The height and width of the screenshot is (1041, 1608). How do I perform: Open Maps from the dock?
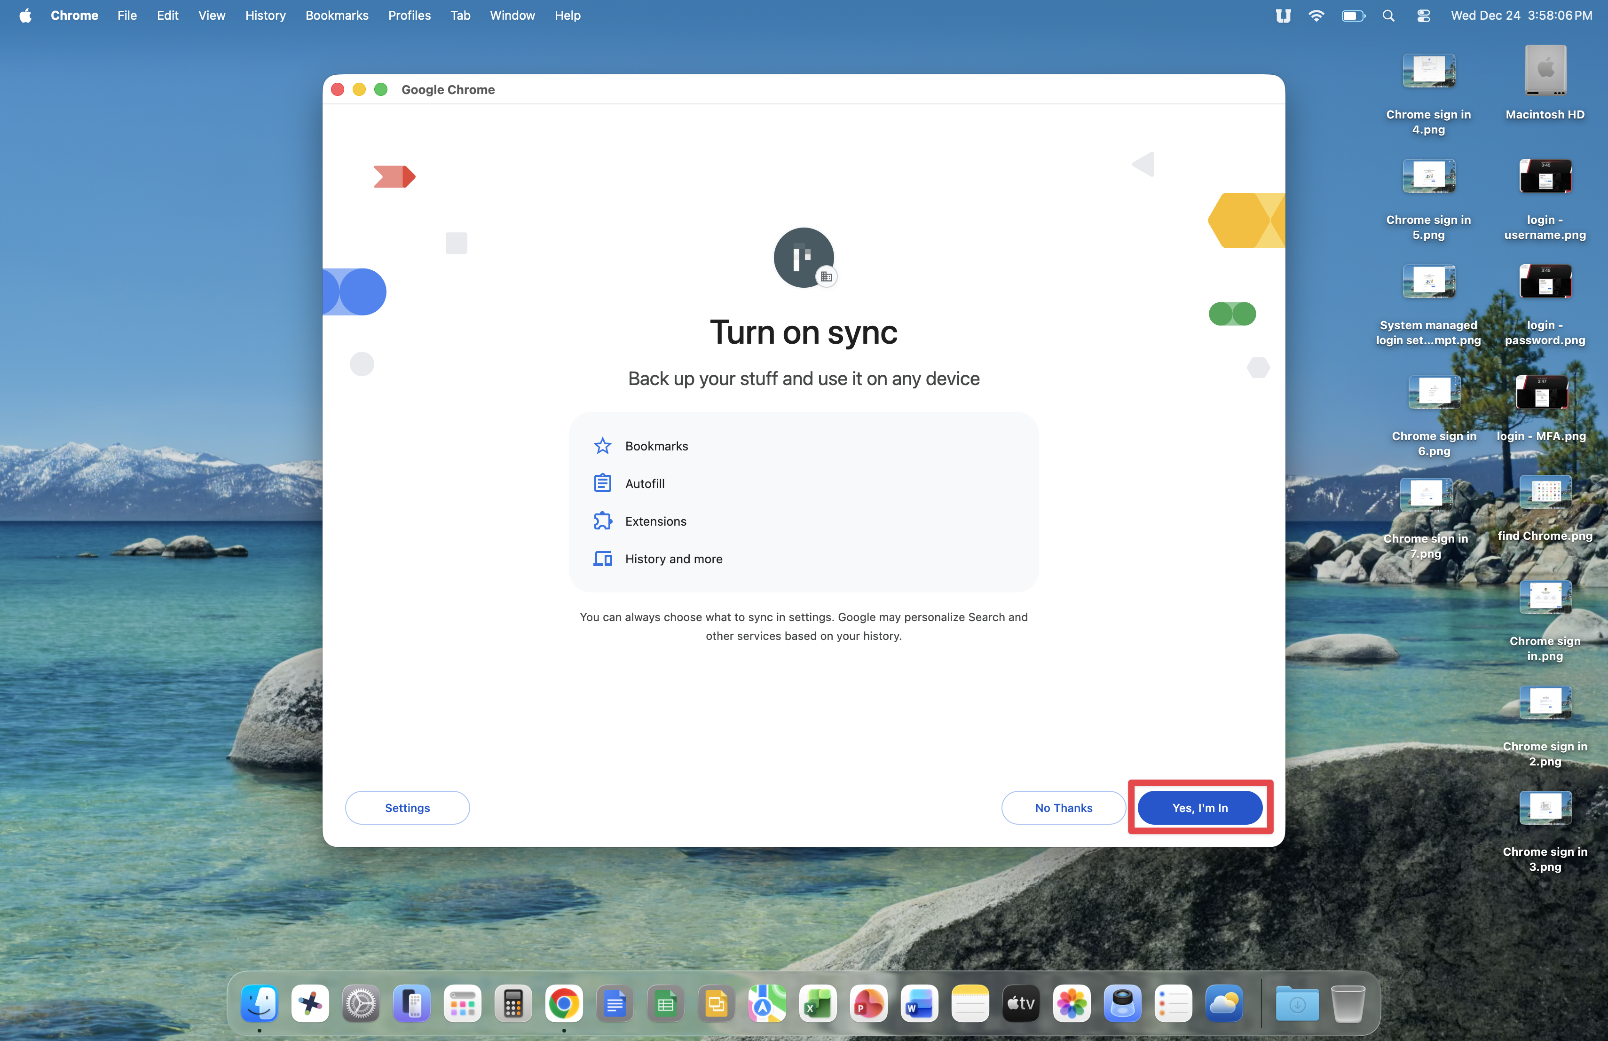(x=767, y=1004)
